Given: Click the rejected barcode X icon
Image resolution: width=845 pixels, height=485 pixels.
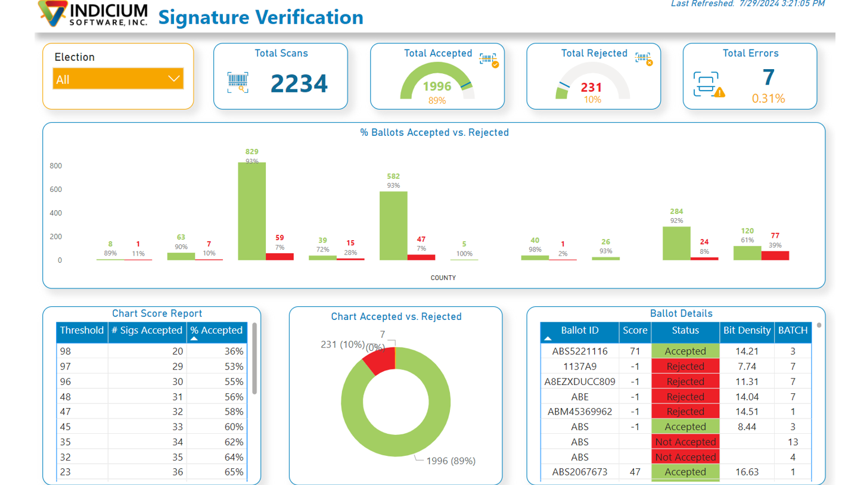Looking at the screenshot, I should click(x=644, y=58).
